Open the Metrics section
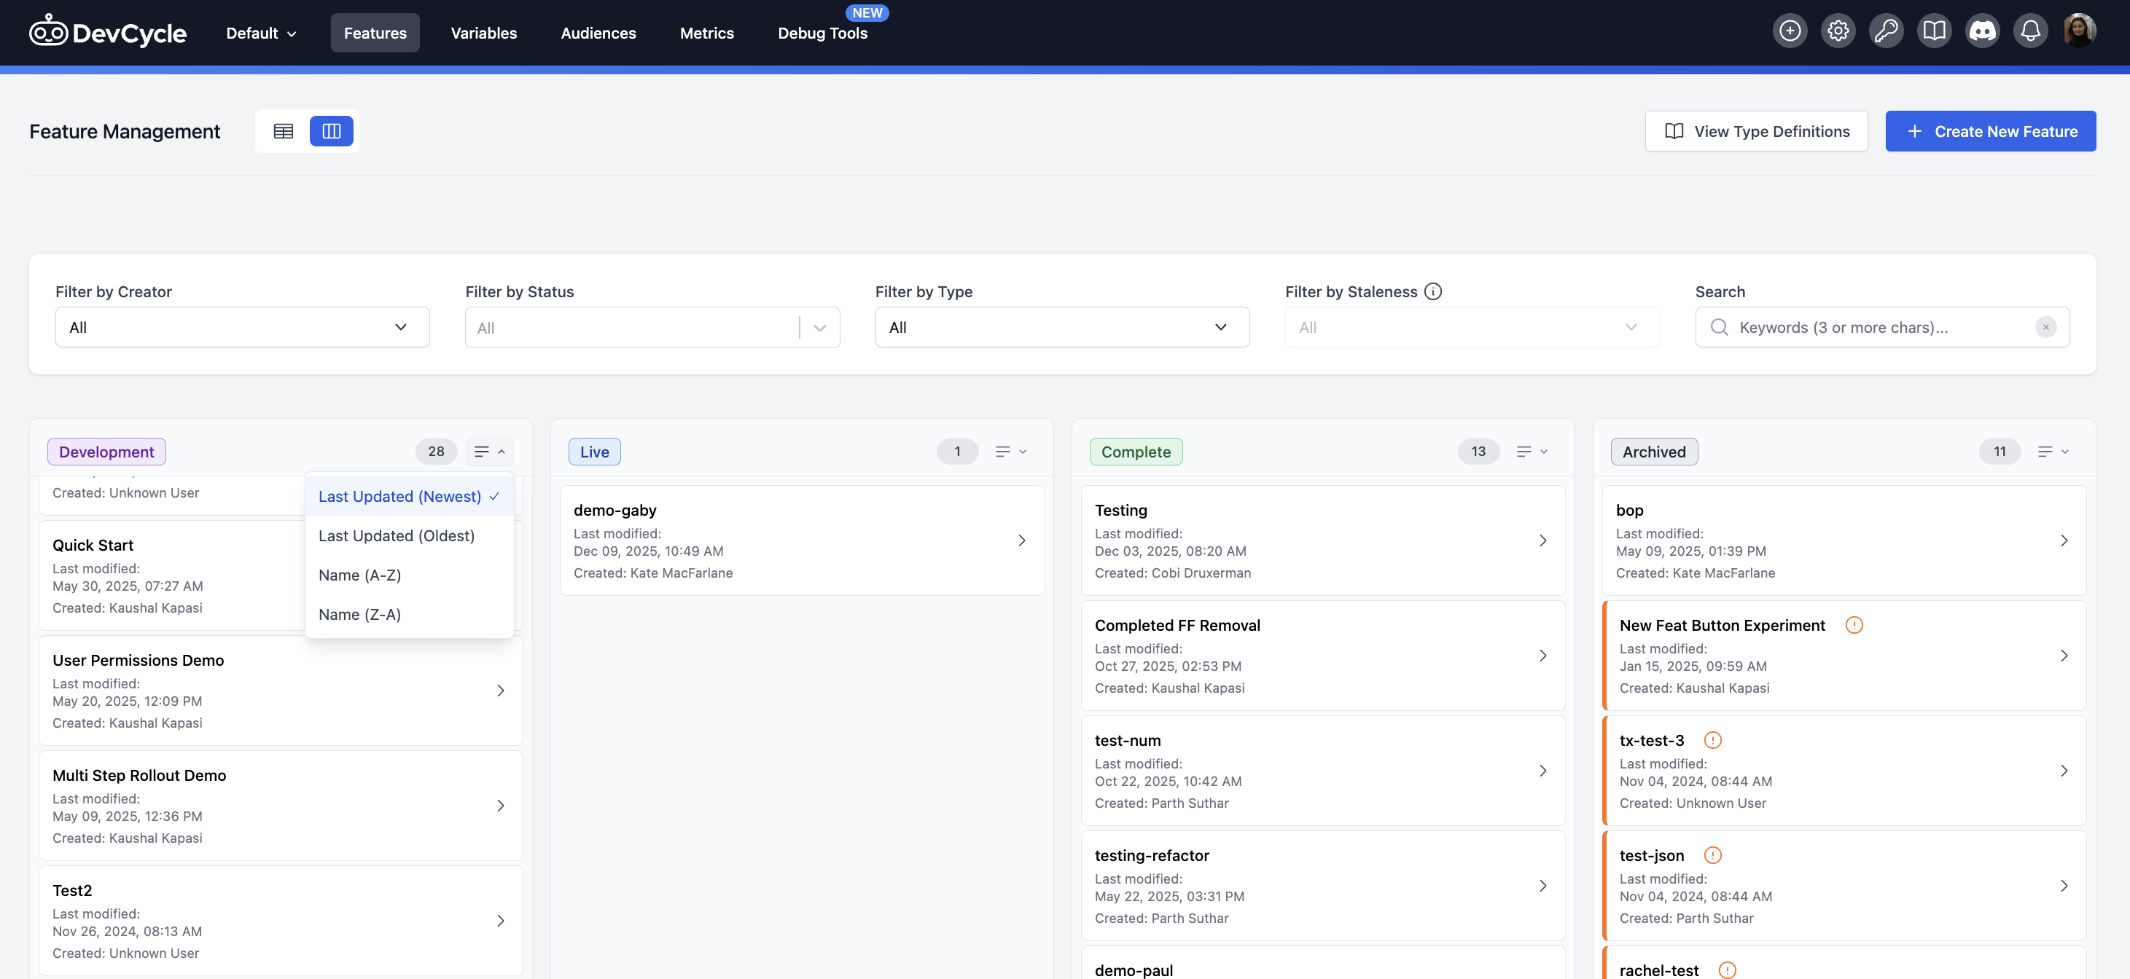2130x979 pixels. [706, 33]
